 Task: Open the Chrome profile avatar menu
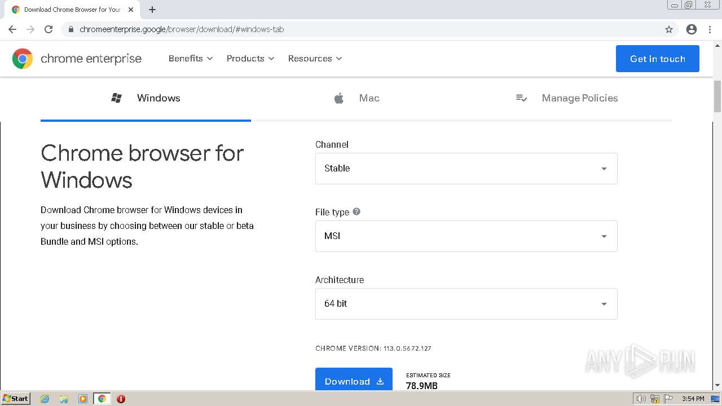tap(692, 29)
